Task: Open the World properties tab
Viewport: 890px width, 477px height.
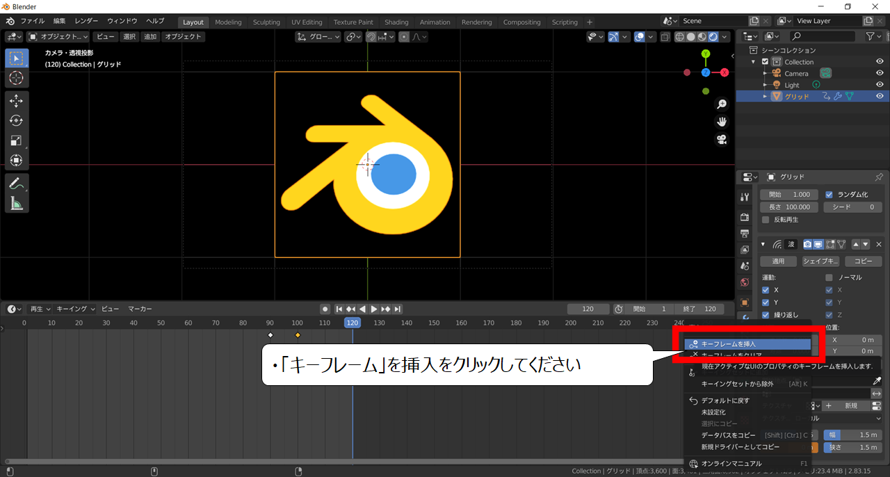Action: 745,283
